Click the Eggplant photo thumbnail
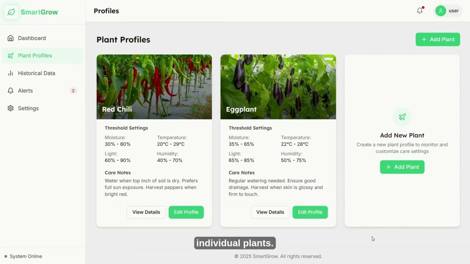This screenshot has height=264, width=470. [x=278, y=87]
